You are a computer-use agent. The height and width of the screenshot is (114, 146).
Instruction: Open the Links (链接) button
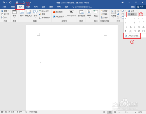(89, 14)
